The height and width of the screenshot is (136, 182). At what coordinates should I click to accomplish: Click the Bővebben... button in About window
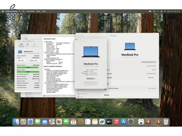[91, 78]
